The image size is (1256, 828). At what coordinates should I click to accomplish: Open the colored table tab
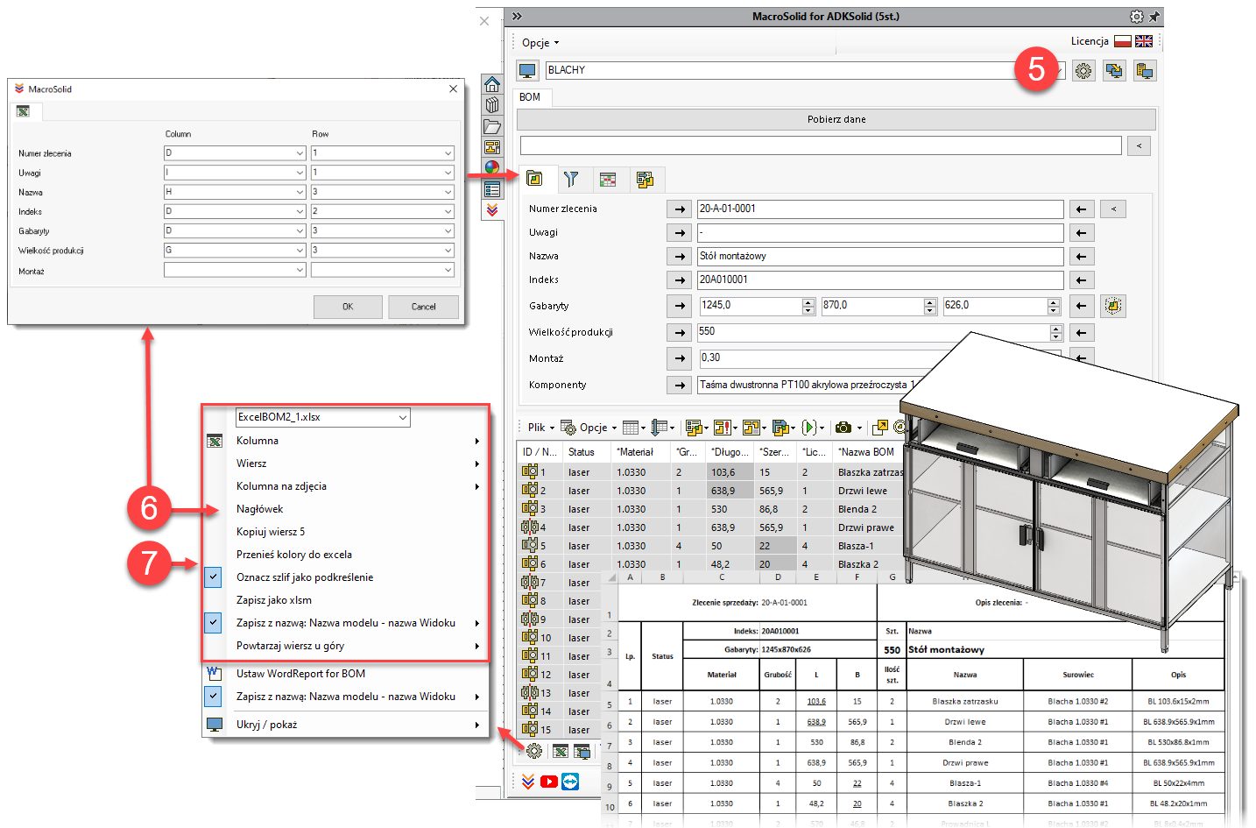[x=608, y=180]
